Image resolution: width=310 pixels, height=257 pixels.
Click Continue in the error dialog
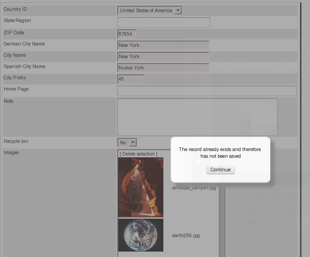(220, 170)
